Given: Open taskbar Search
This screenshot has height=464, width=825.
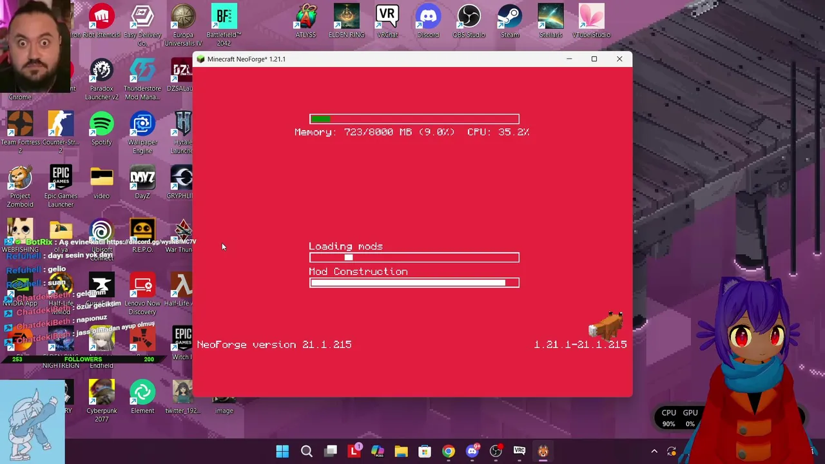Looking at the screenshot, I should click(307, 451).
